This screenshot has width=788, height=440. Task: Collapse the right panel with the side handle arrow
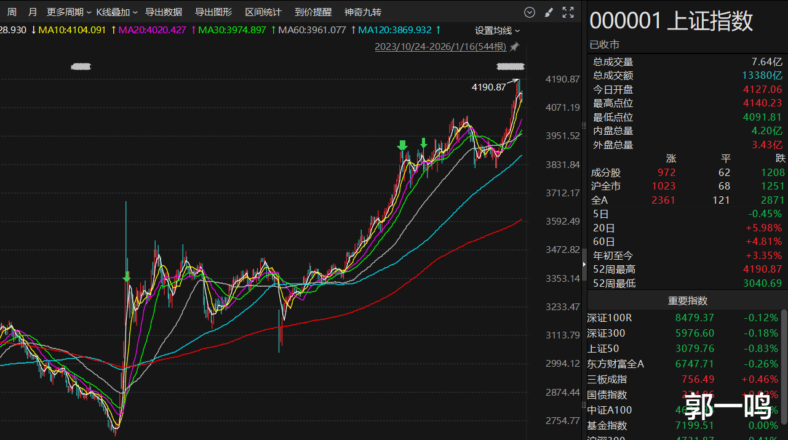(x=584, y=264)
